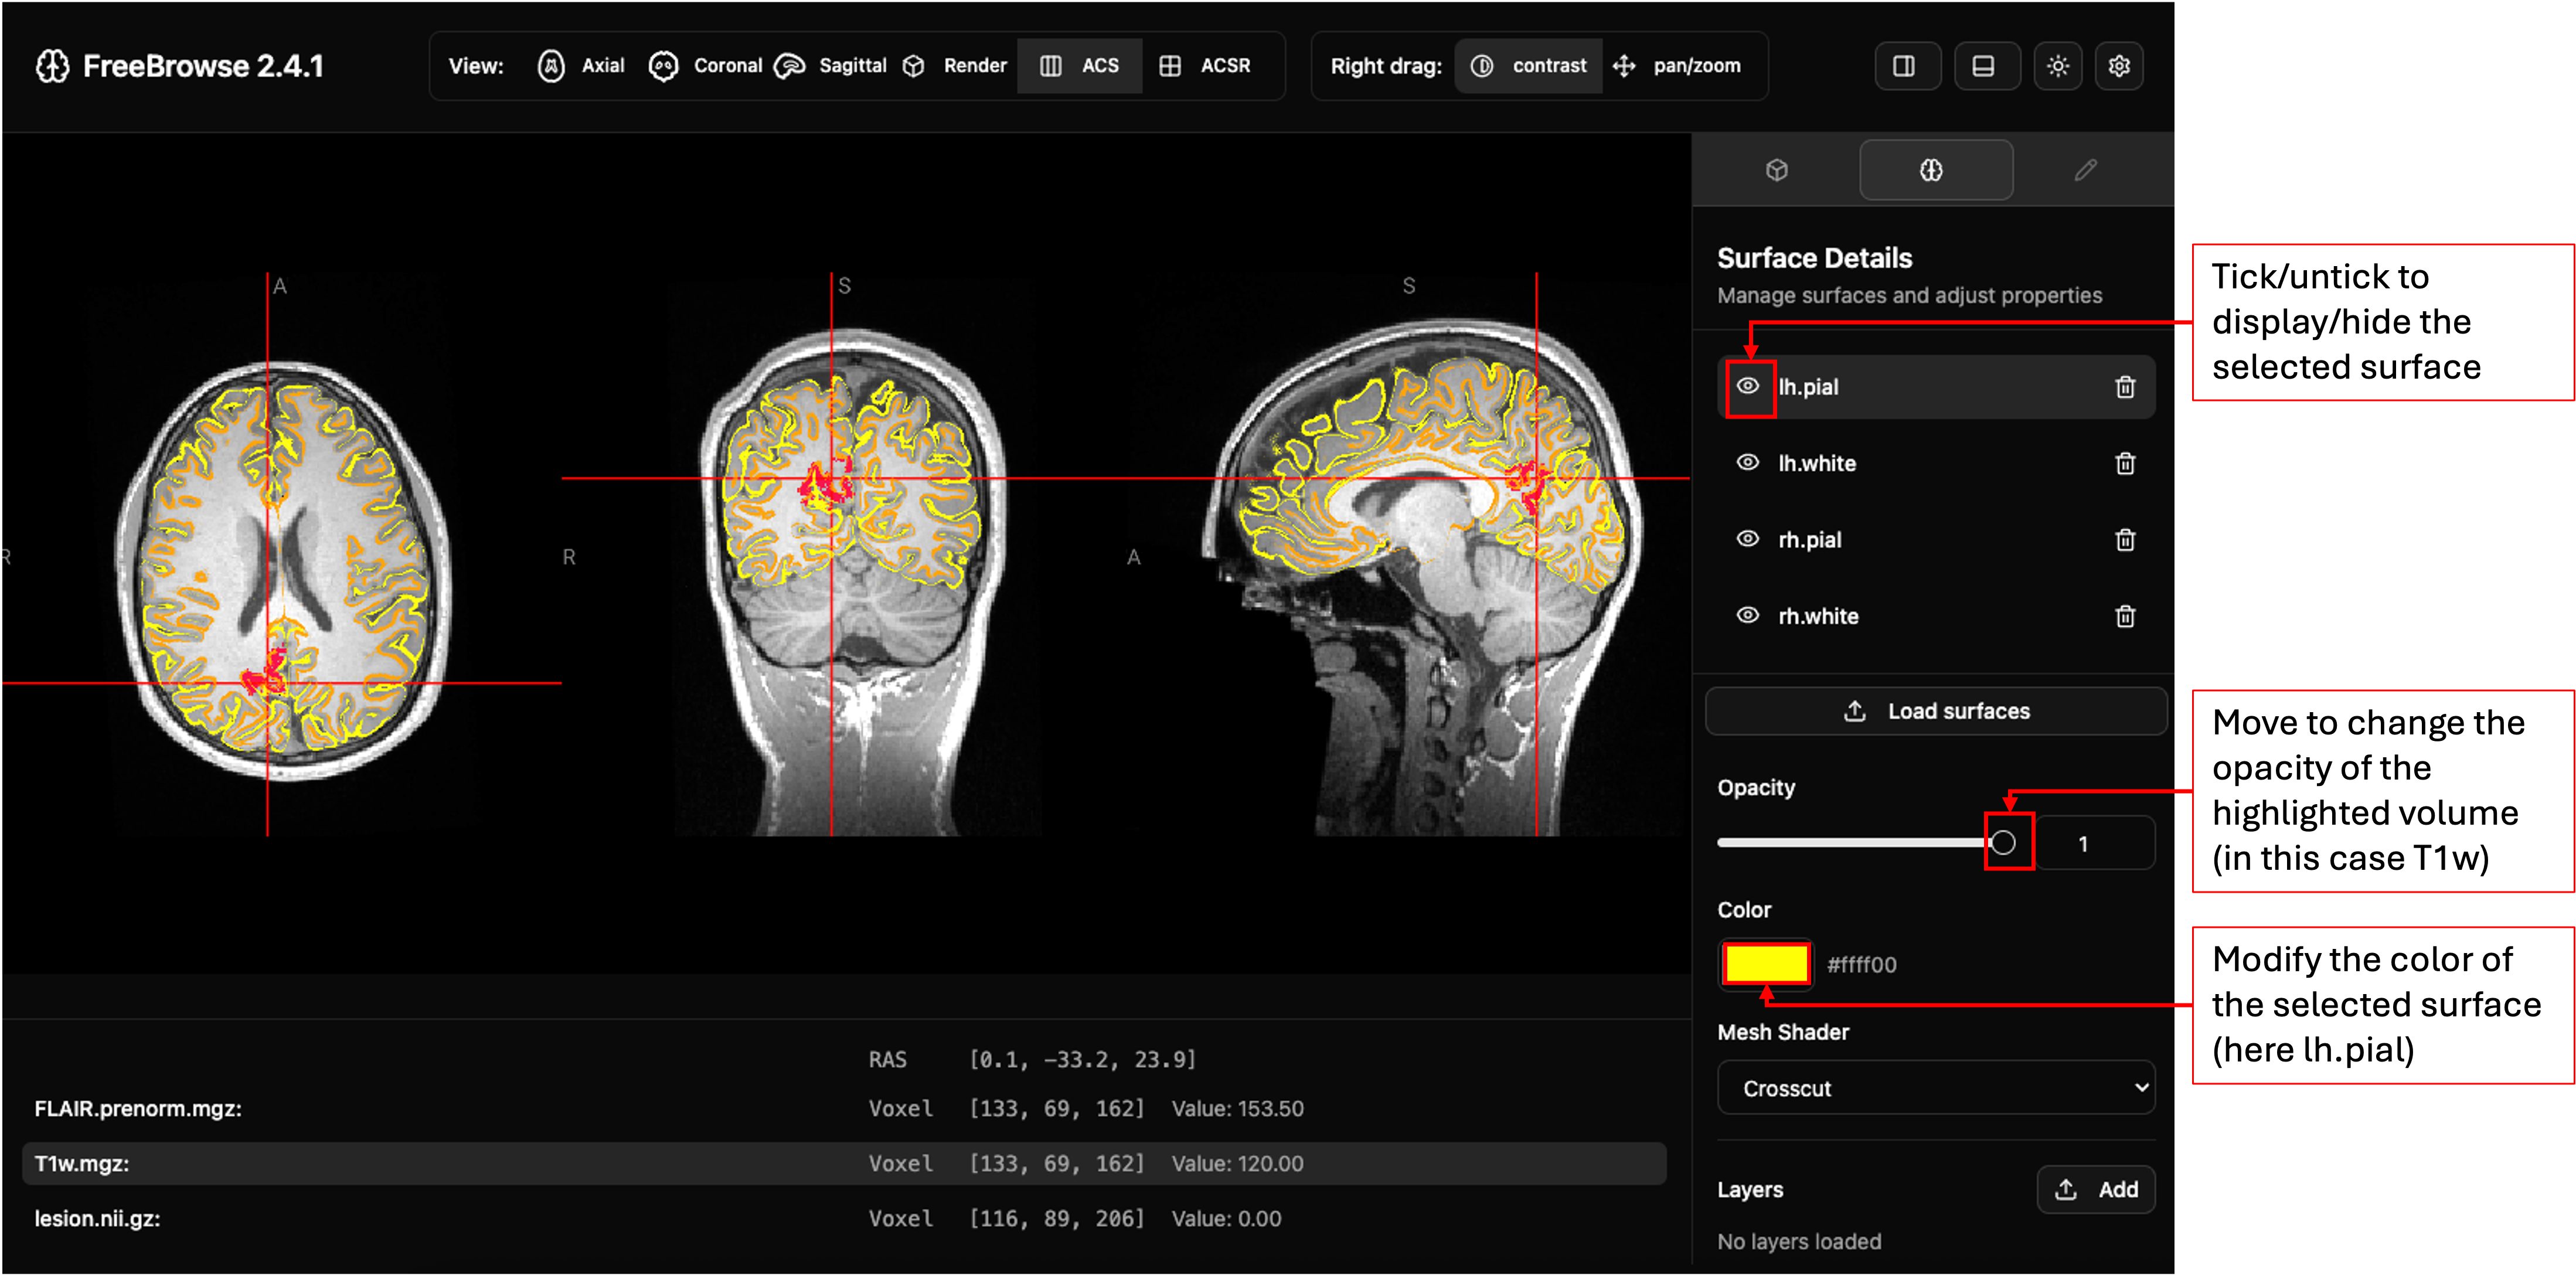Switch to the Axial view

coord(581,66)
